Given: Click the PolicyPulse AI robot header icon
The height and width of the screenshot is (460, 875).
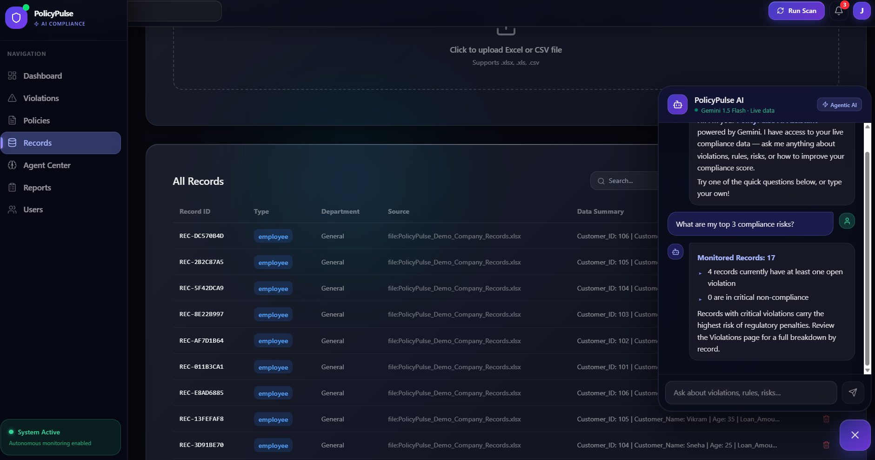Looking at the screenshot, I should coord(677,105).
